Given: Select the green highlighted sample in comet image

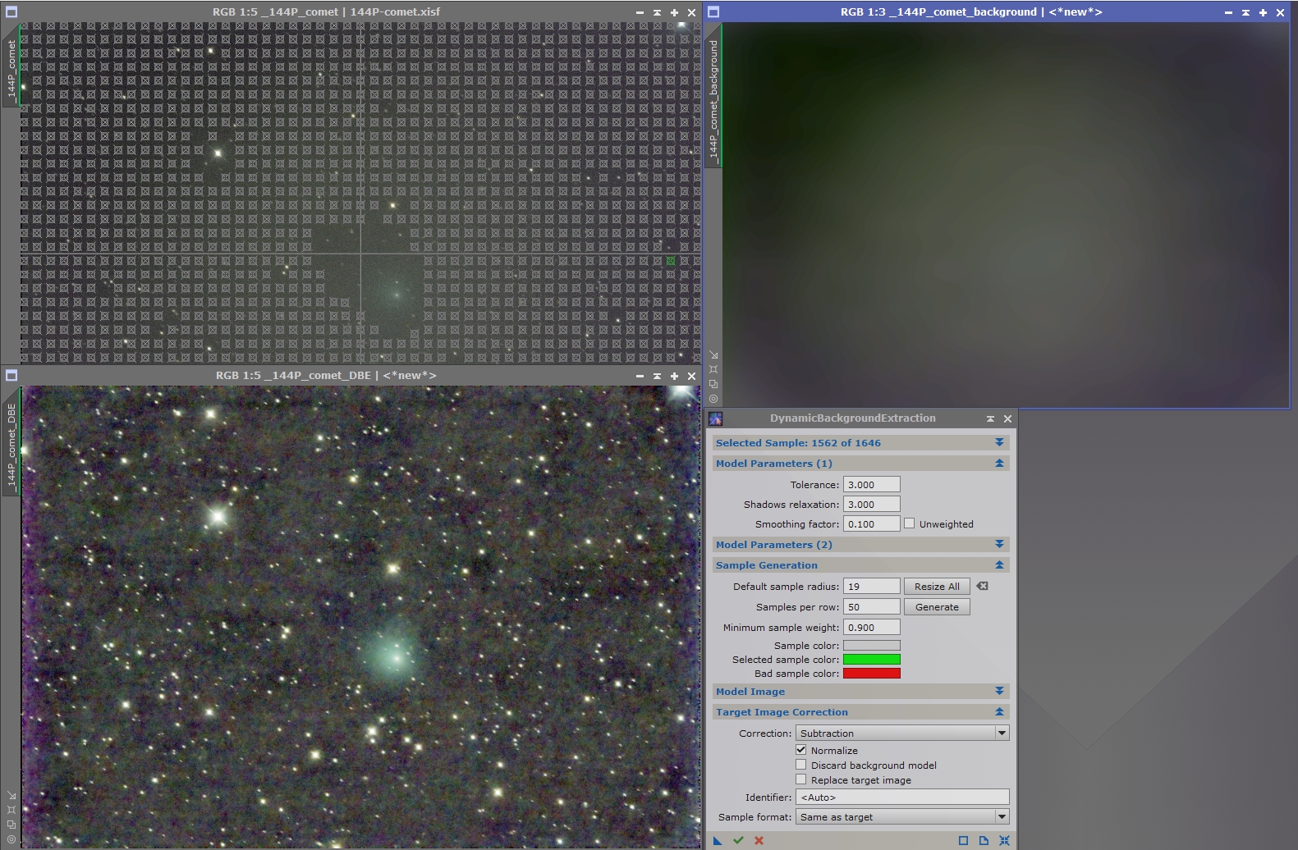Looking at the screenshot, I should [x=671, y=261].
